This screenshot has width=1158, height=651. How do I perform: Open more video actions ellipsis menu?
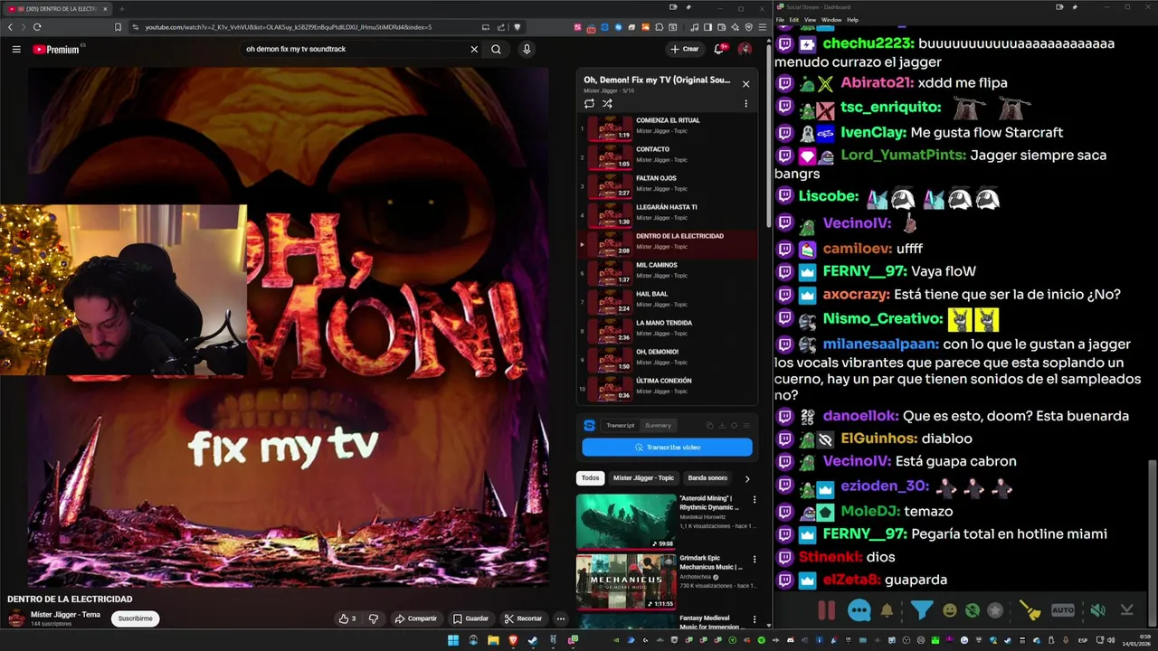point(561,618)
